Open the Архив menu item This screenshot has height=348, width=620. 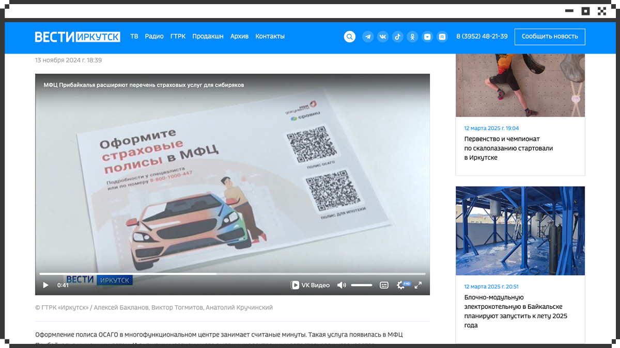tap(239, 37)
